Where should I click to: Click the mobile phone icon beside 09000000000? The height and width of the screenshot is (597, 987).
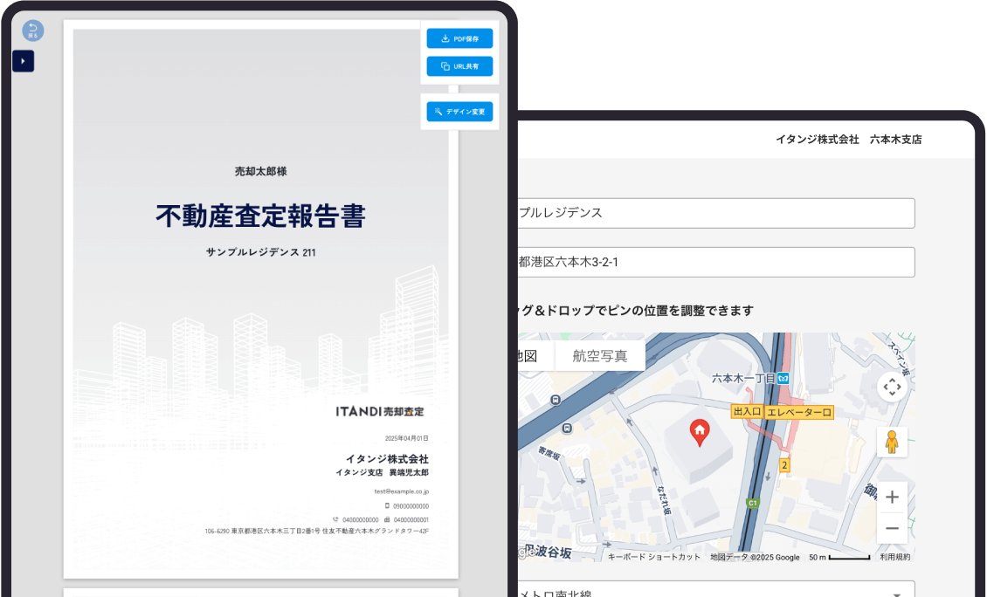pos(387,505)
